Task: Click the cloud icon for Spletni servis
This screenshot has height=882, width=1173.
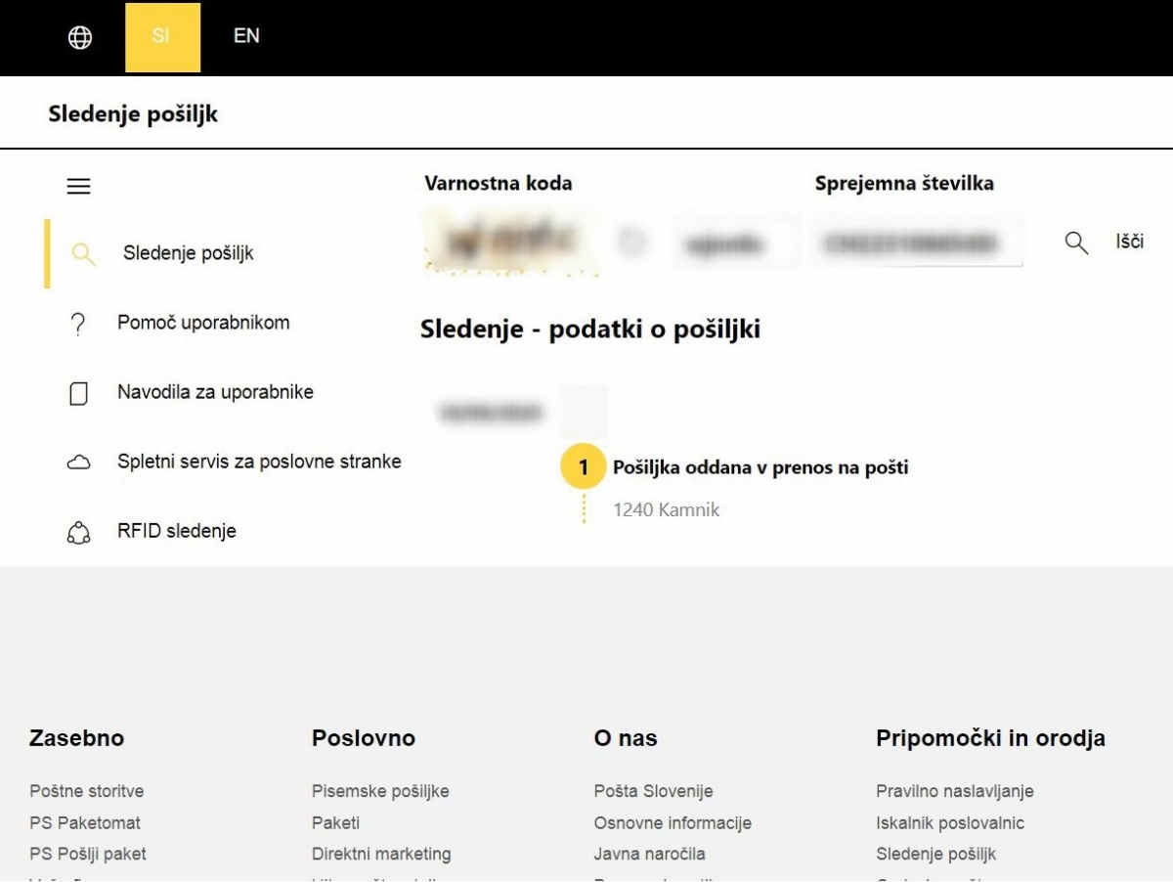Action: pyautogui.click(x=78, y=463)
